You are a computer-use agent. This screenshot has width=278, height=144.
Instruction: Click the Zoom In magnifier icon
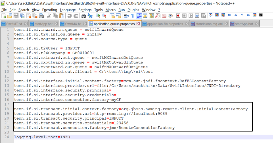[x=98, y=16]
